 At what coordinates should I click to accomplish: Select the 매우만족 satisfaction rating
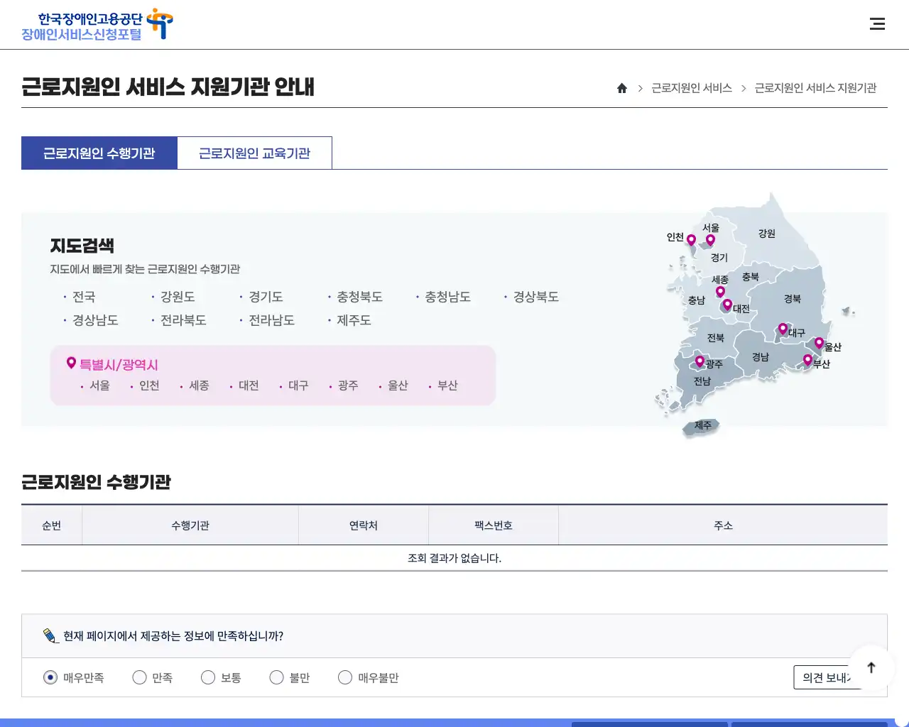pos(50,677)
